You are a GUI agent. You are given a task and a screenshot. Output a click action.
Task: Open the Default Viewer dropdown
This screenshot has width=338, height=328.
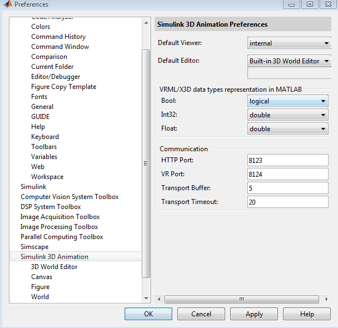pos(289,43)
